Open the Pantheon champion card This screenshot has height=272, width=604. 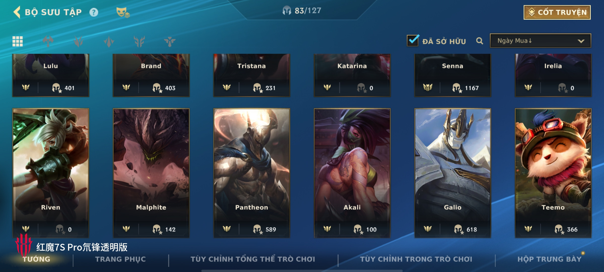pos(252,173)
